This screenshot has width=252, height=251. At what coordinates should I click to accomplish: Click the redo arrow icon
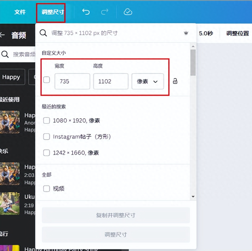tap(104, 12)
